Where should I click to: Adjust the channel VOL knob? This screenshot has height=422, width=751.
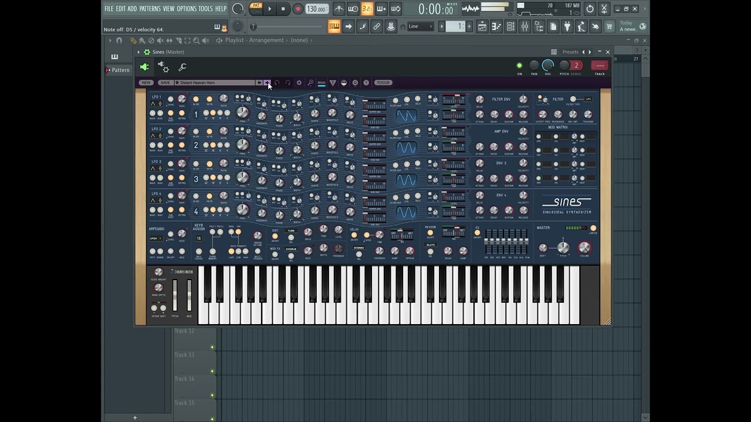click(x=548, y=65)
